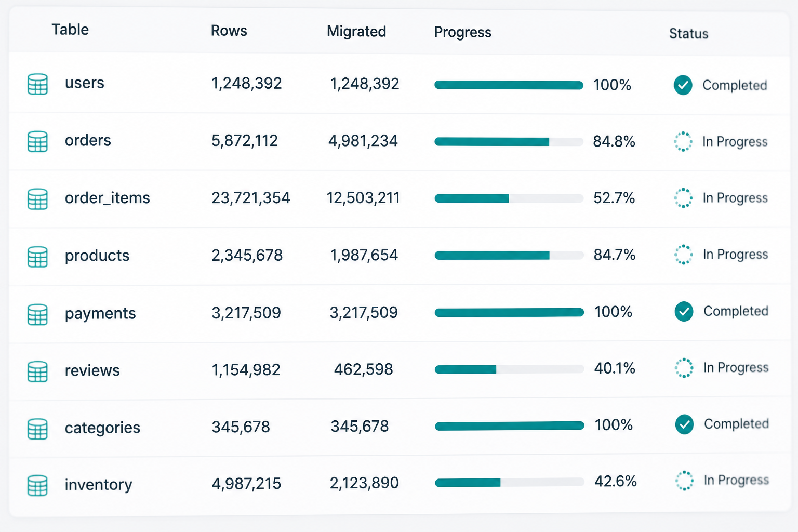Click the in-progress spinner for reviews
The height and width of the screenshot is (532, 798).
[x=684, y=368]
